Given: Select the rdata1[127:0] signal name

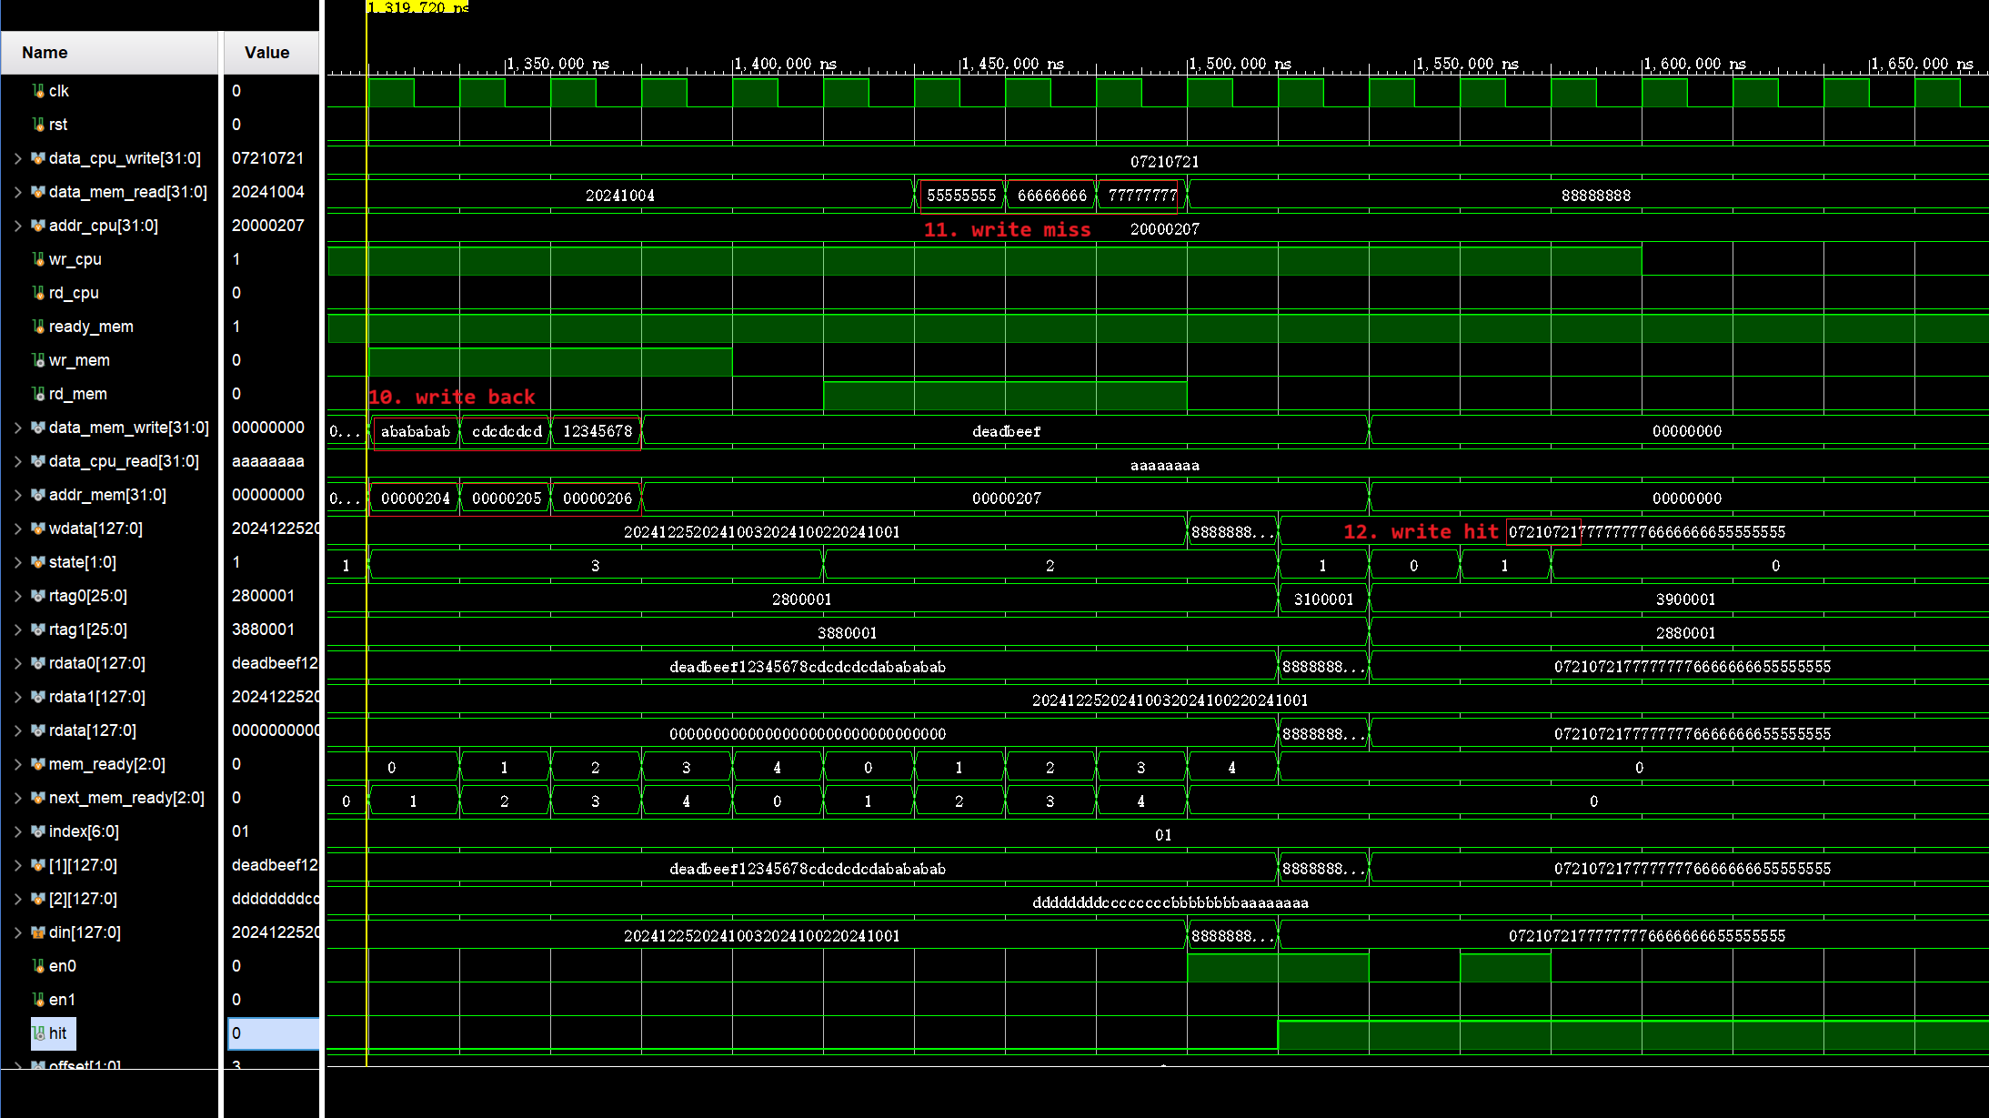Looking at the screenshot, I should pyautogui.click(x=96, y=697).
